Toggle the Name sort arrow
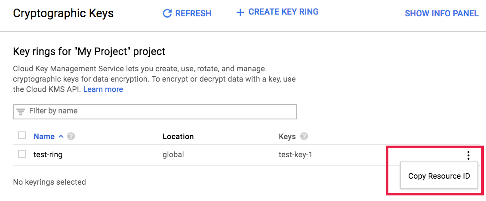 61,137
